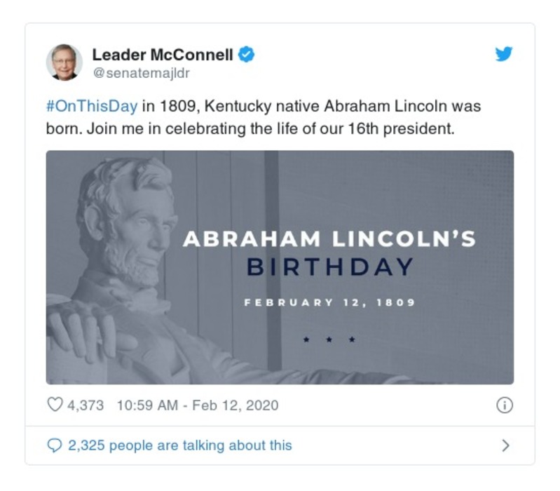Click the Twitter bird logo
This screenshot has height=491, width=560.
[x=503, y=55]
